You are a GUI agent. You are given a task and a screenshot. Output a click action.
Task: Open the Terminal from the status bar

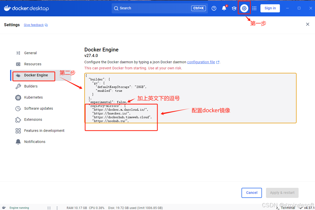click(285, 208)
